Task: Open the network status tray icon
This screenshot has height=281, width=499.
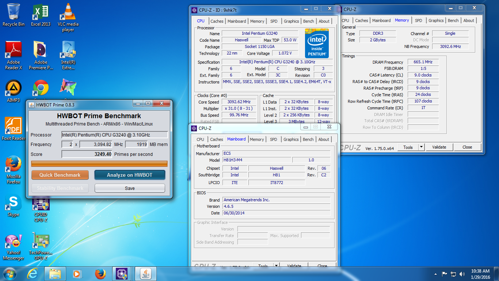Action: 453,274
